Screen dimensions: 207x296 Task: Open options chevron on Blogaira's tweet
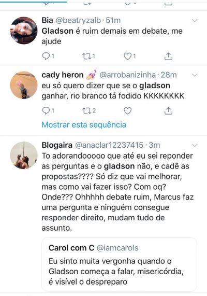coord(195,145)
